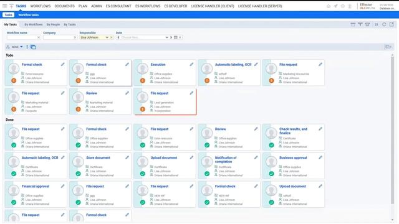Select the Tasks sub-tab
The height and width of the screenshot is (224, 399).
coord(8,15)
